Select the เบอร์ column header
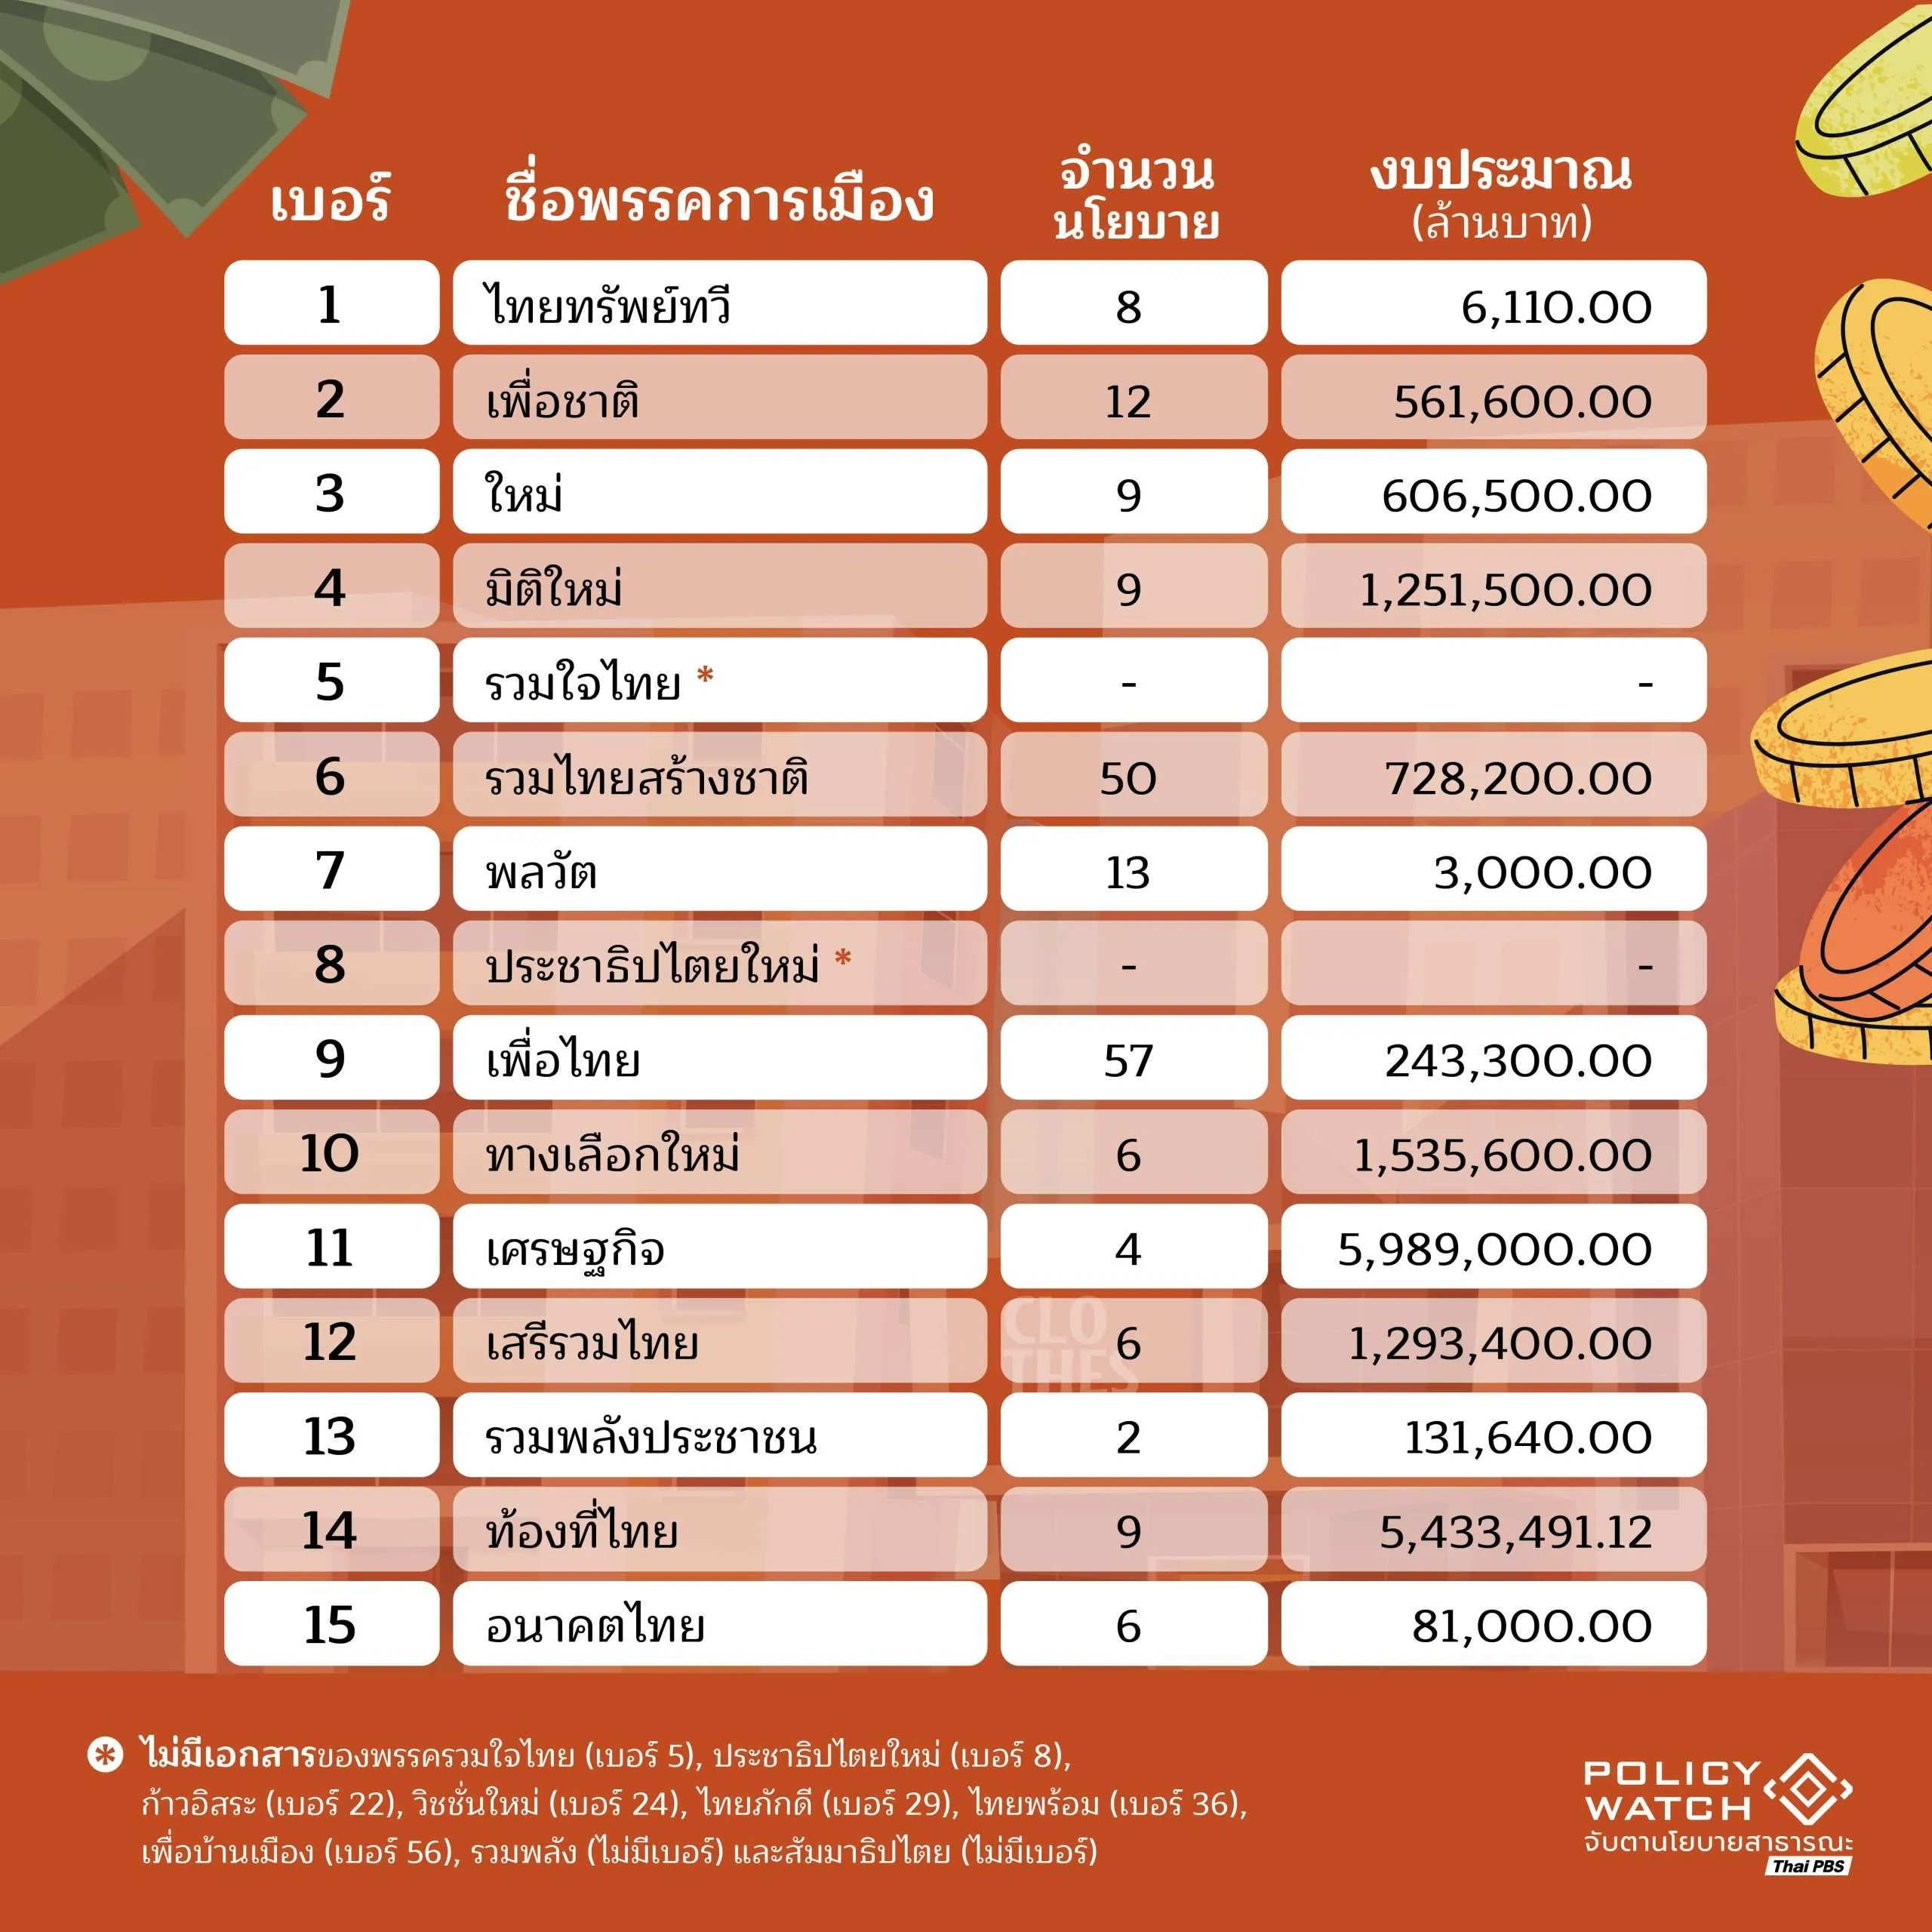This screenshot has width=1932, height=1932. pos(330,200)
